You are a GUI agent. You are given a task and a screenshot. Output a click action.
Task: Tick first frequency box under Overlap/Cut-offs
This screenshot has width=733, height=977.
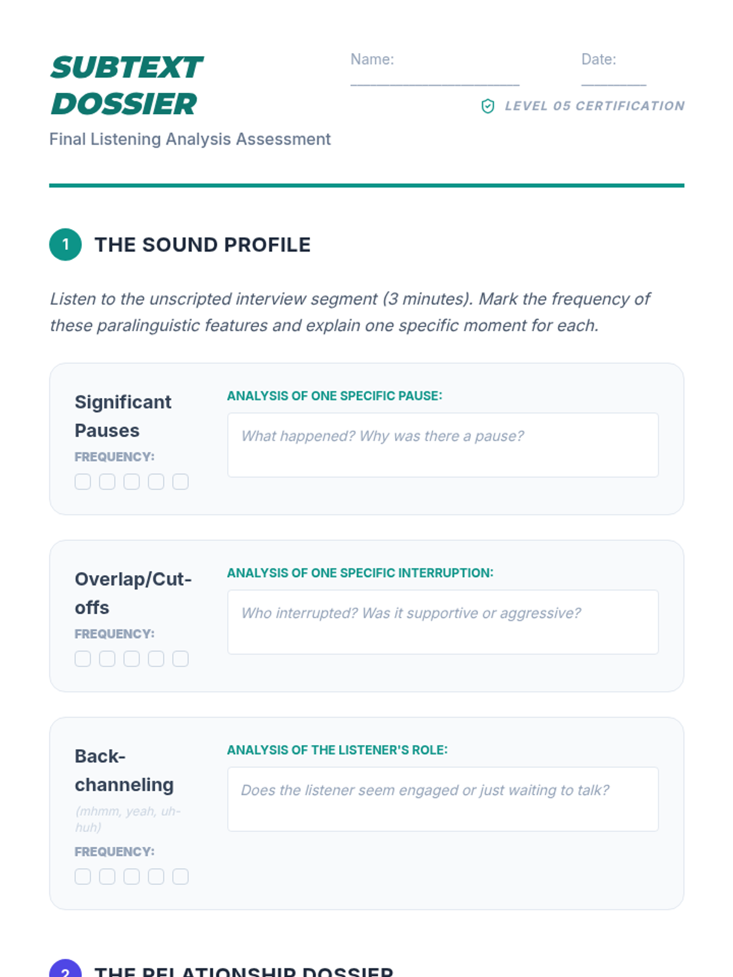82,659
